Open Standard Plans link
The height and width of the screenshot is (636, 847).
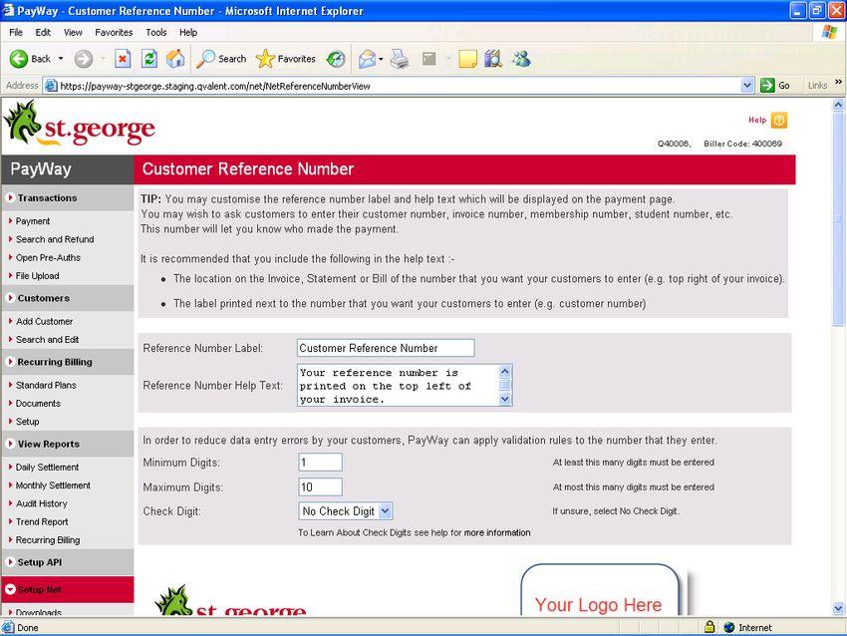[x=46, y=385]
